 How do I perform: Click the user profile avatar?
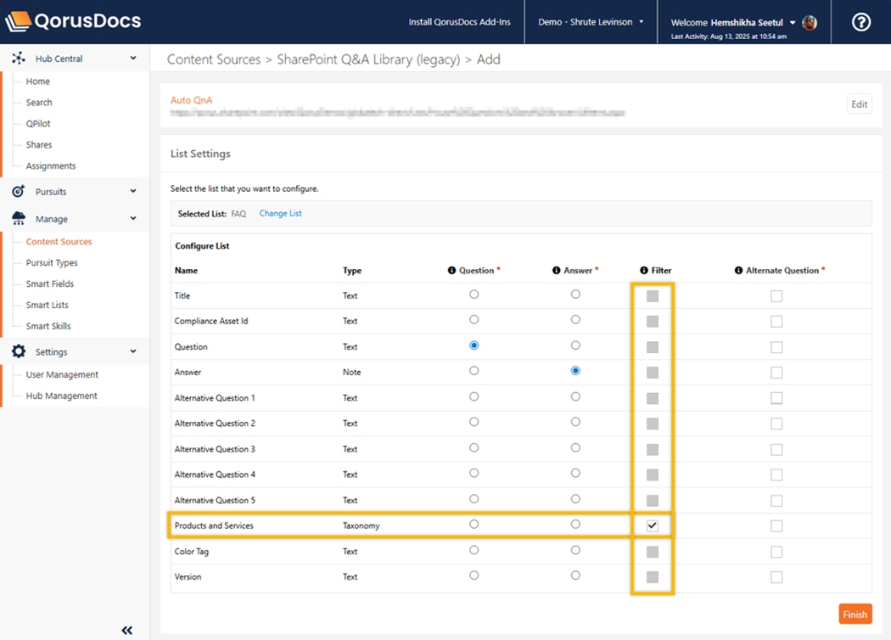pyautogui.click(x=810, y=23)
